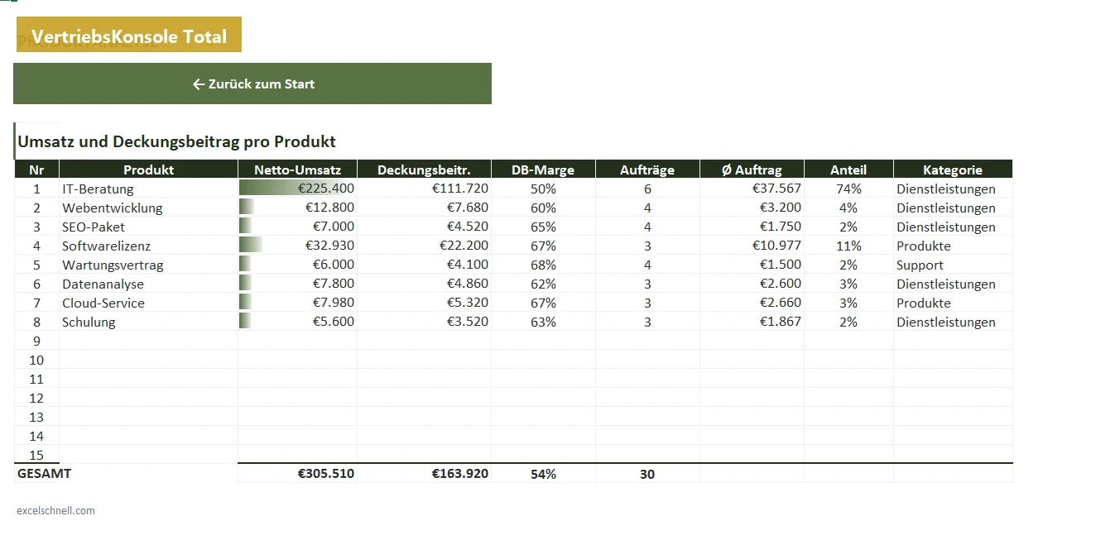
Task: Select the 74% Anteil cell
Action: point(848,189)
